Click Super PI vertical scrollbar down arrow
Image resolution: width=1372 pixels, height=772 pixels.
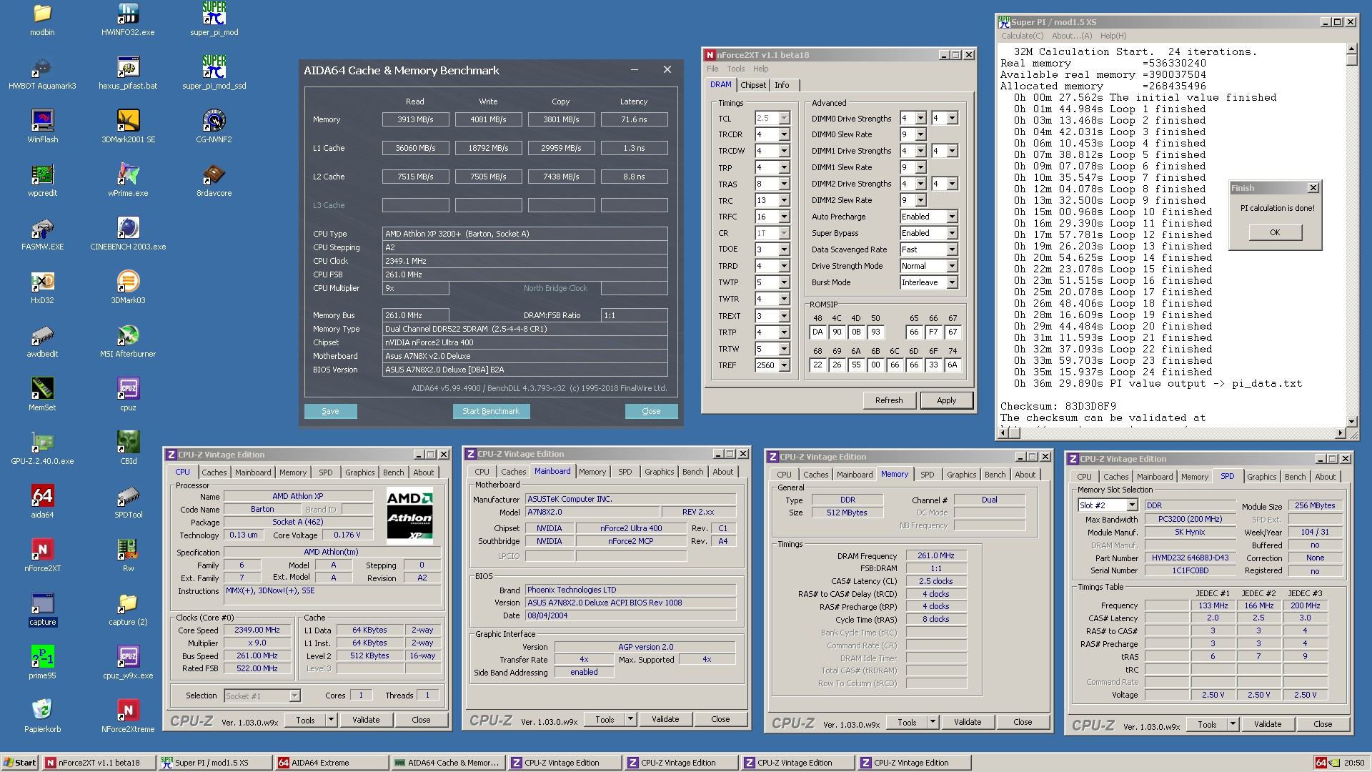click(x=1351, y=421)
